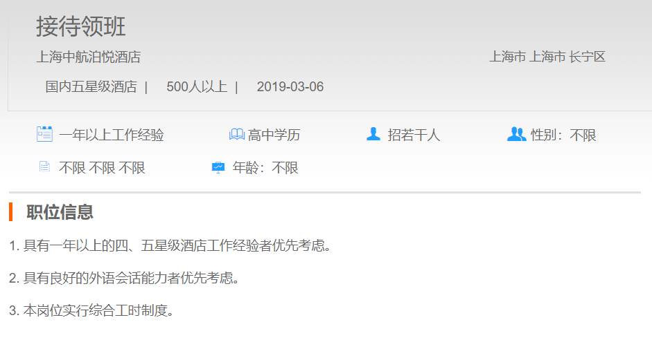Click the calendar icon beside work experience
This screenshot has height=340, width=652.
coord(44,134)
